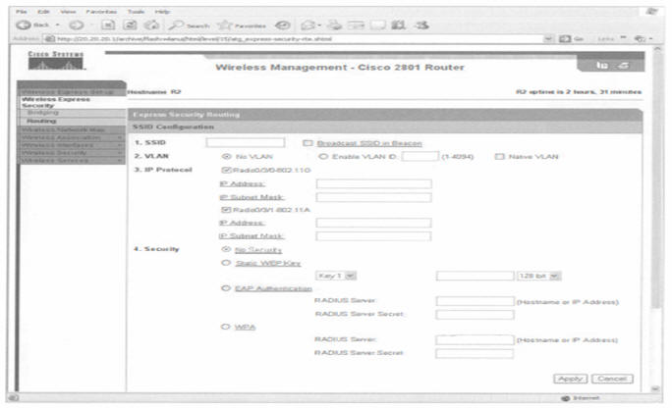This screenshot has height=408, width=672.
Task: Open the Tools menu
Action: 136,12
